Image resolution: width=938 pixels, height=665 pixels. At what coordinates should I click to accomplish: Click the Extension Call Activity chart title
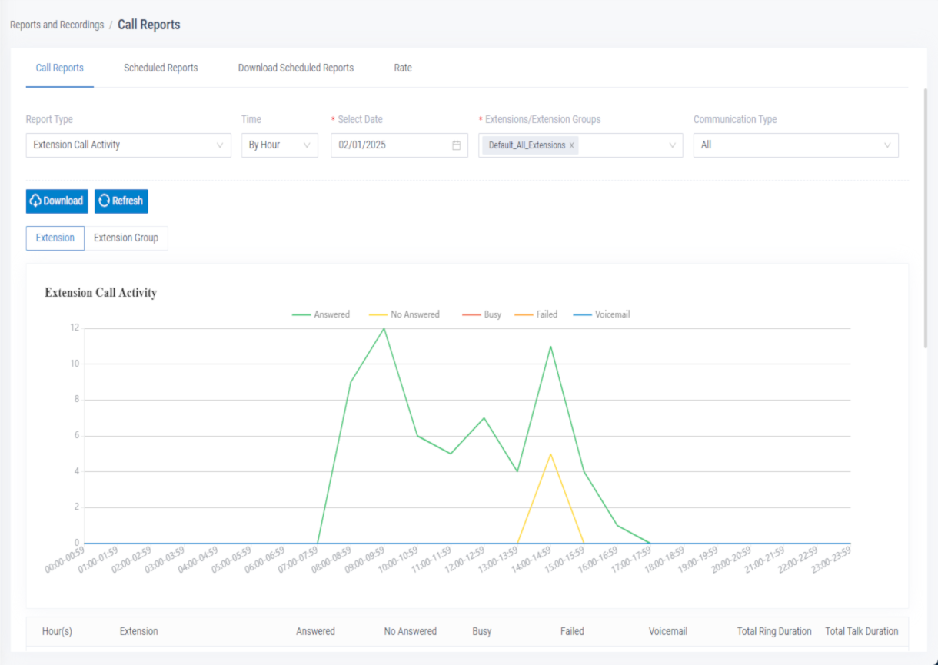pos(101,293)
